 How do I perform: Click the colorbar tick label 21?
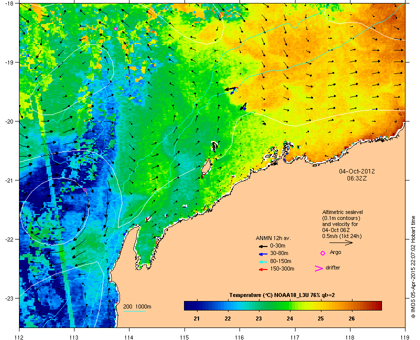click(196, 318)
